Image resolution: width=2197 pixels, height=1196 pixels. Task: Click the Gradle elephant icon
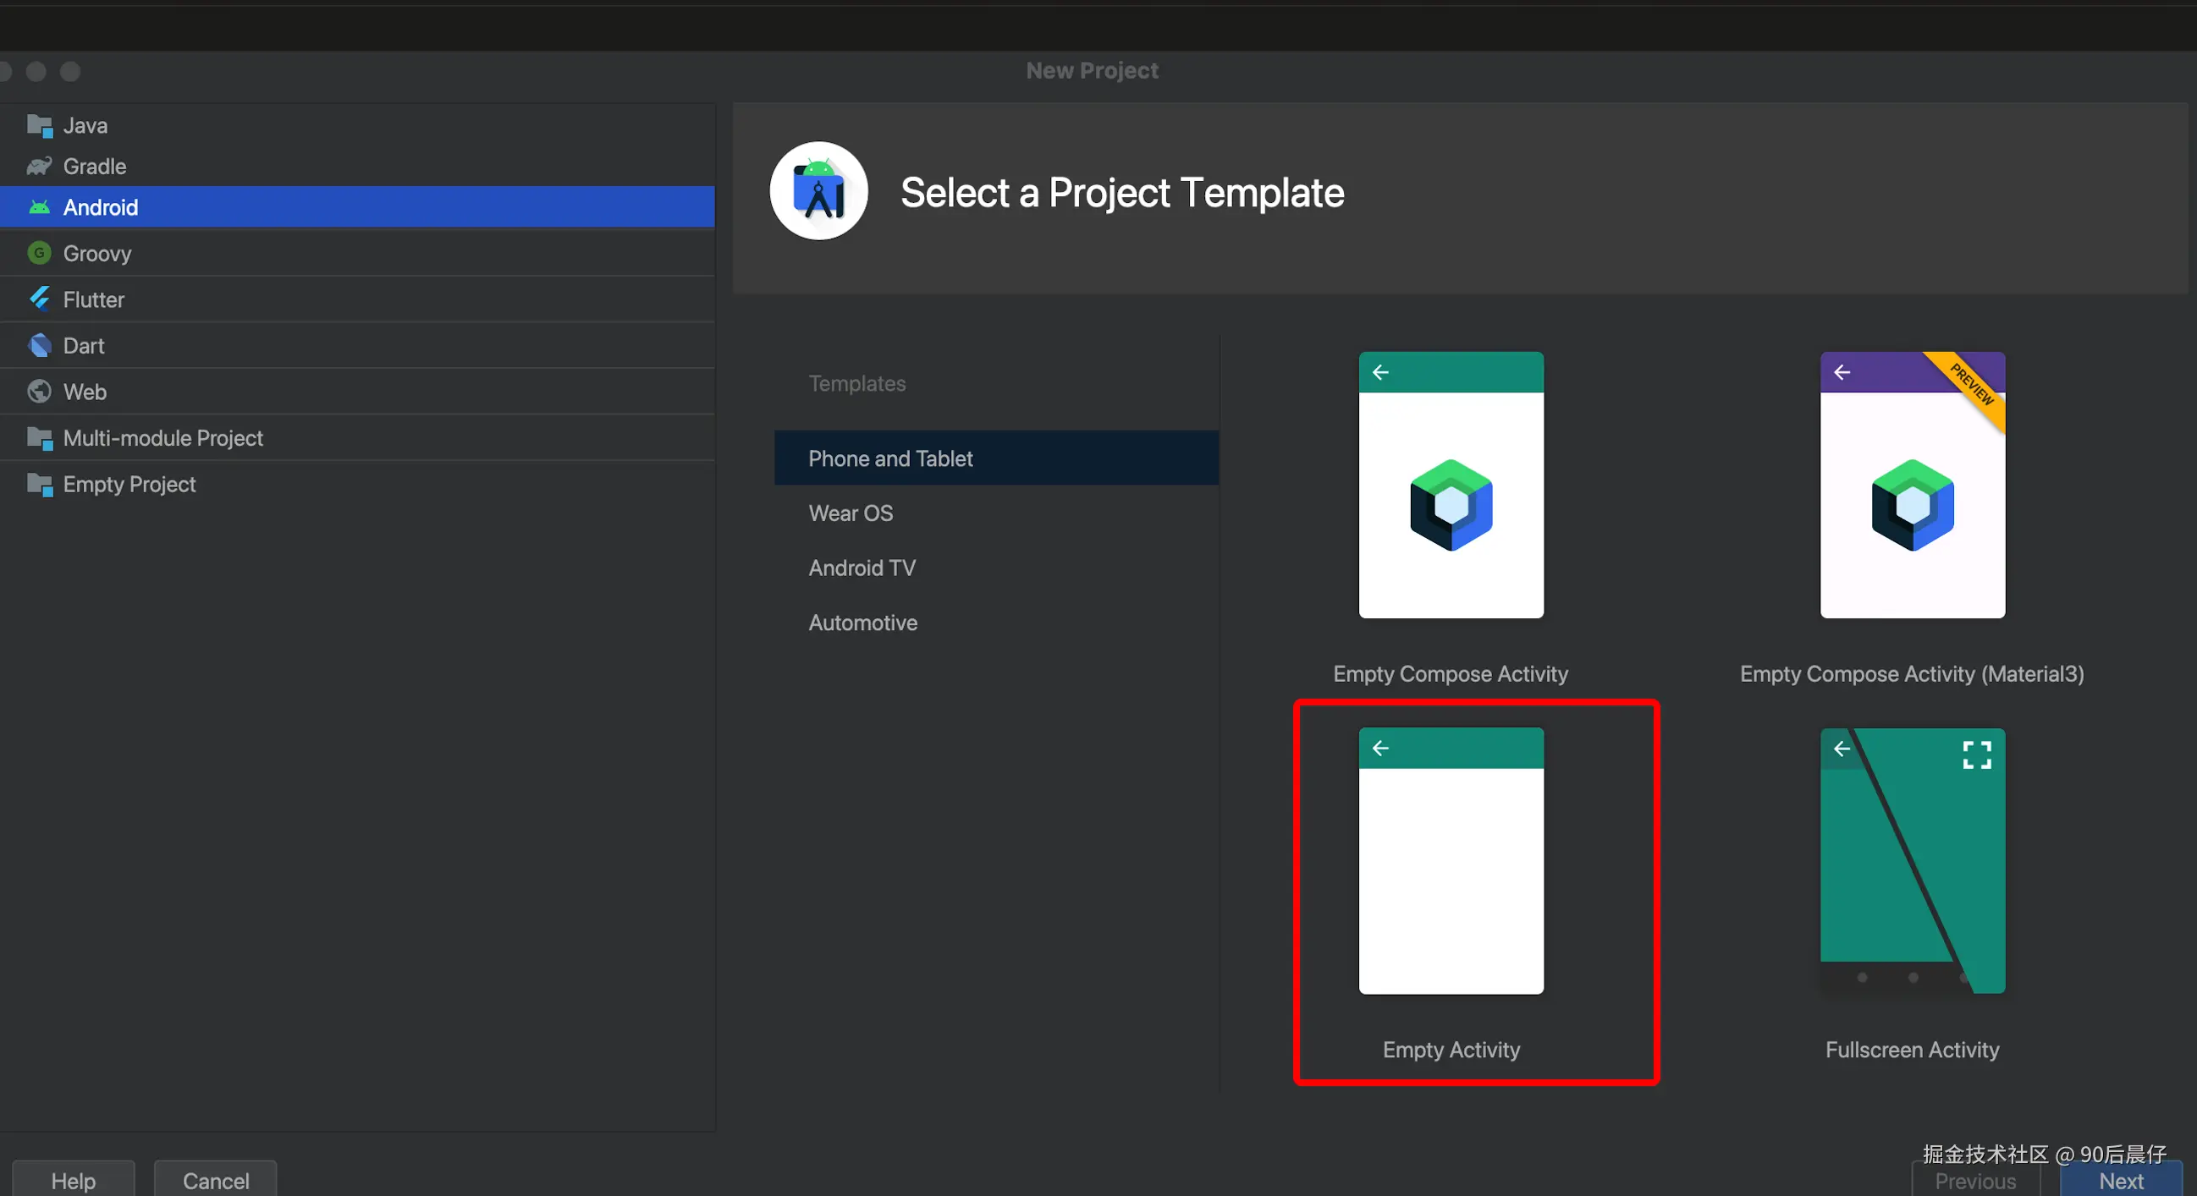tap(39, 167)
